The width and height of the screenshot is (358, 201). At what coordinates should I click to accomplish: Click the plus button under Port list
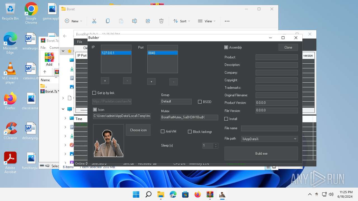pyautogui.click(x=151, y=82)
